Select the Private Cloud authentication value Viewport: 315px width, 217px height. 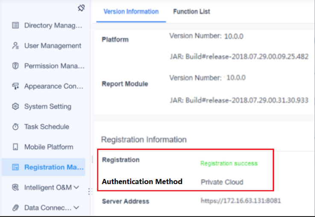[222, 182]
